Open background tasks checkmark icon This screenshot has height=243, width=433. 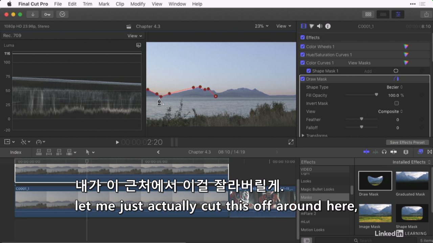point(62,14)
